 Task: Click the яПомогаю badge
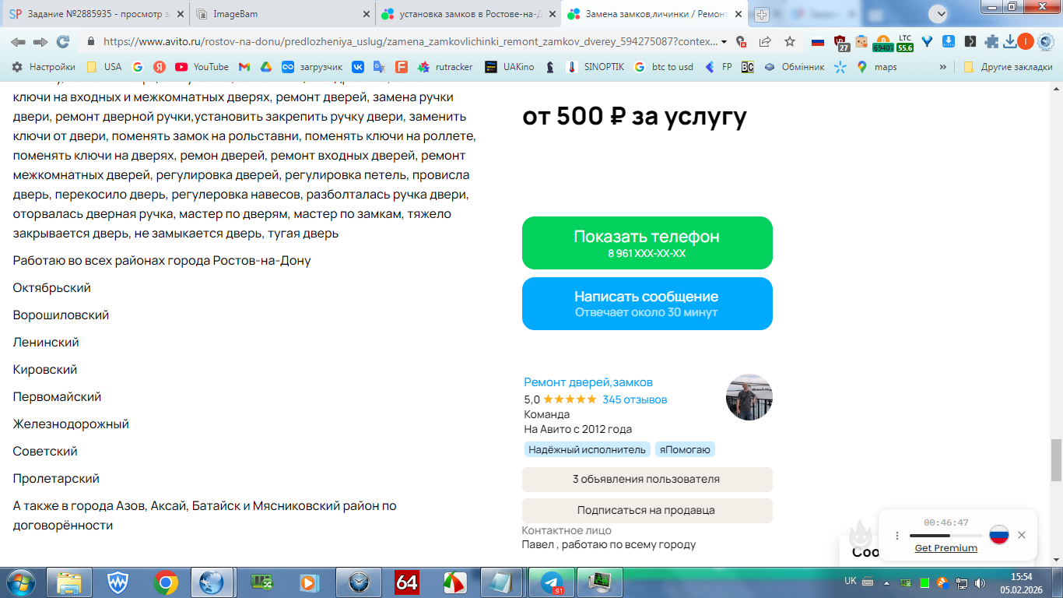point(685,449)
